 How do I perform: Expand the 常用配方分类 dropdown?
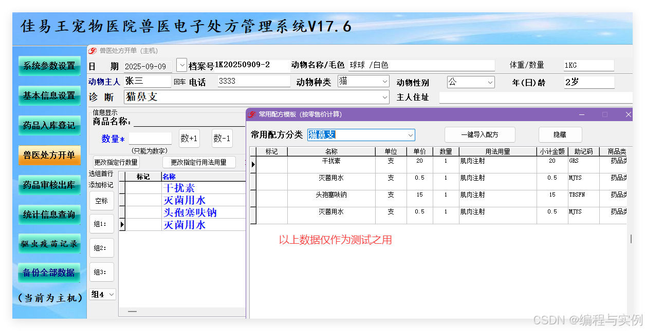coord(410,135)
